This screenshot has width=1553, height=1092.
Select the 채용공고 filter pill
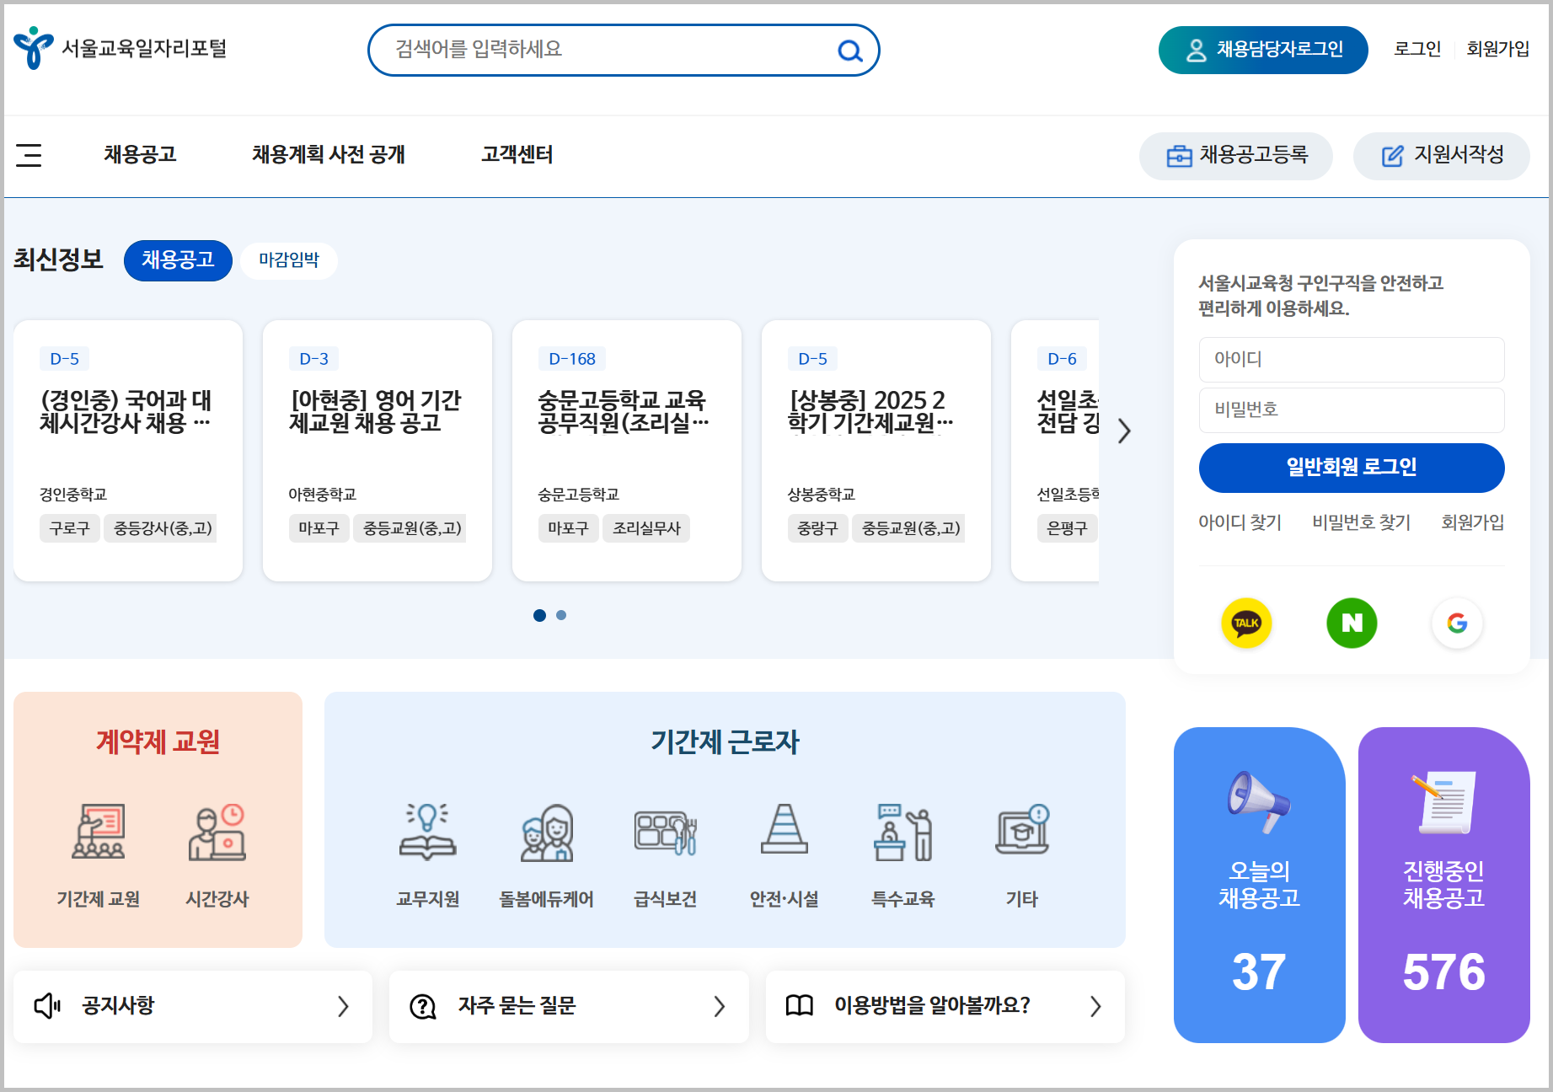(178, 260)
